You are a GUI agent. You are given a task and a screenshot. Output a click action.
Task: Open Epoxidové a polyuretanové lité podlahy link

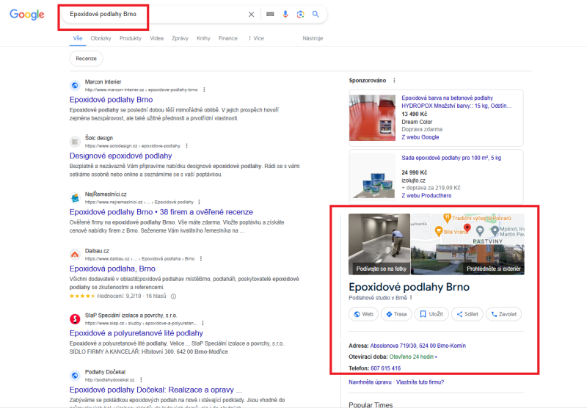coord(136,333)
